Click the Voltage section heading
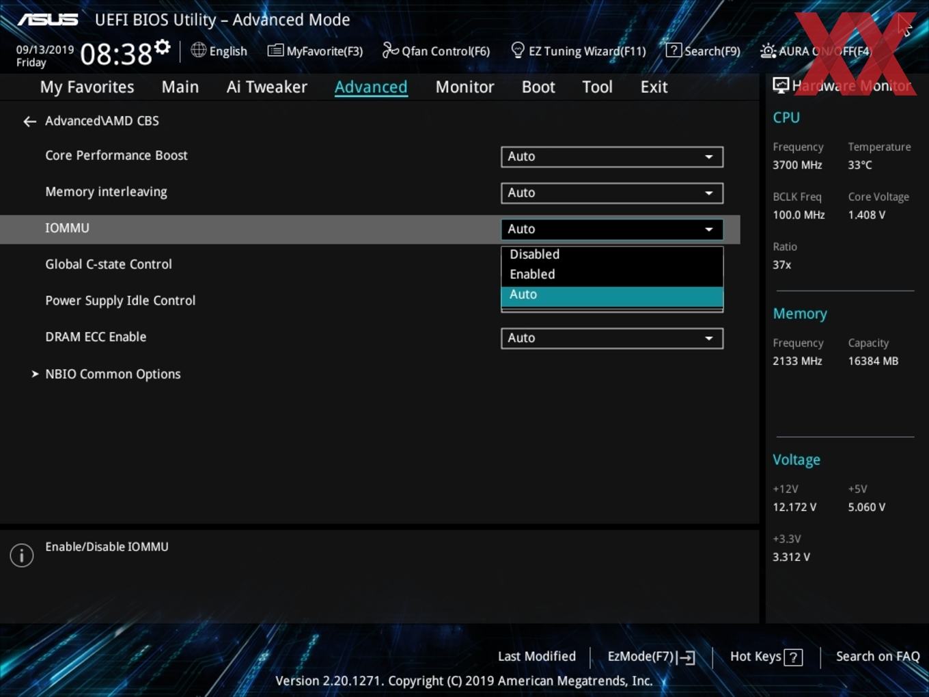The width and height of the screenshot is (929, 697). tap(796, 460)
